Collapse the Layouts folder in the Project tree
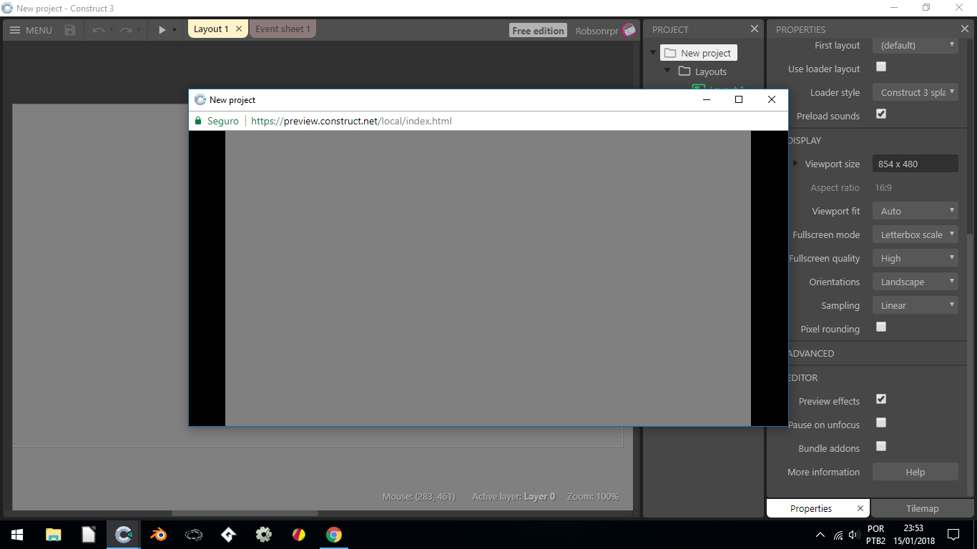Screen dimensions: 977x549 [x=667, y=71]
